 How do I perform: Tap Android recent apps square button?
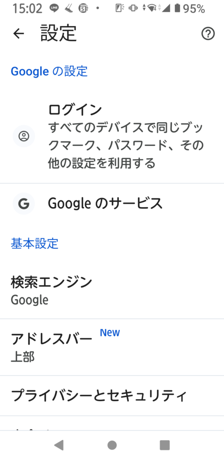165,445
